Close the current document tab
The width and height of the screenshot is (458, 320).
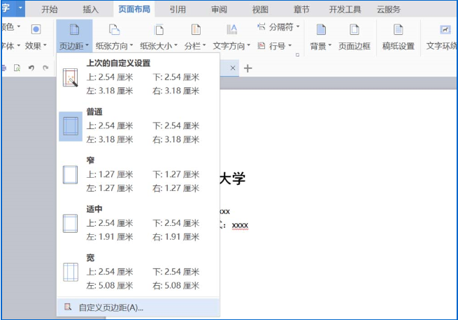233,68
